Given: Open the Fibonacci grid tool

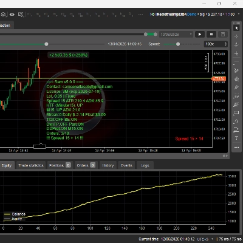Looking at the screenshot, I should tap(236, 96).
